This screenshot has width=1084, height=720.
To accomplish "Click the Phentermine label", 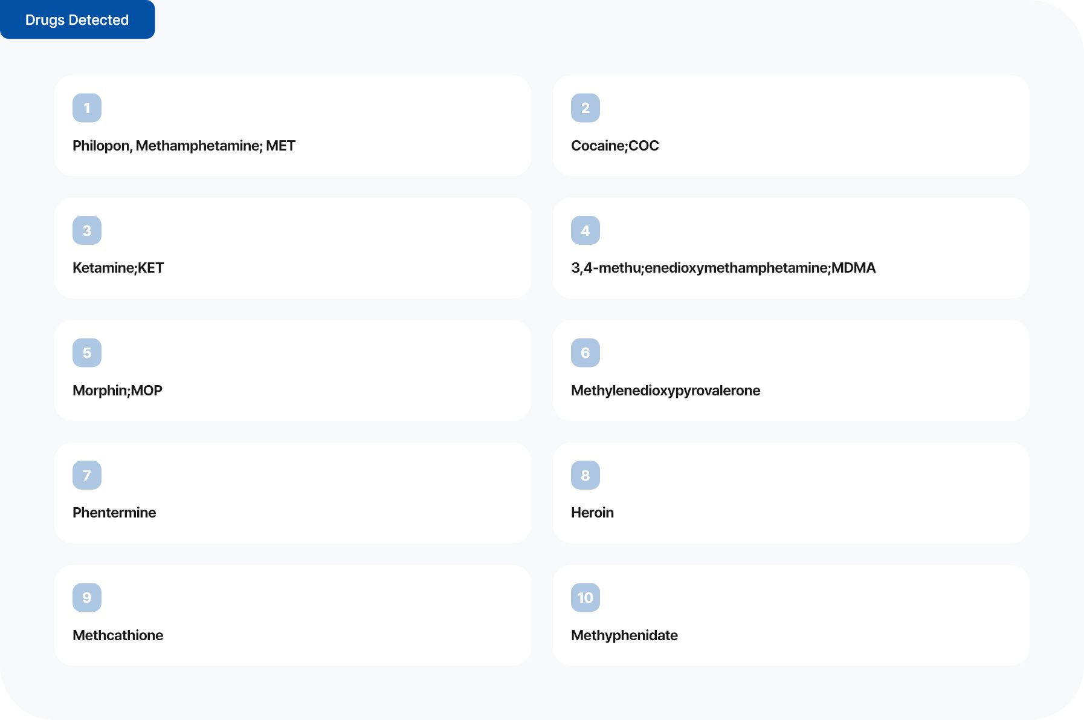I will [x=114, y=513].
